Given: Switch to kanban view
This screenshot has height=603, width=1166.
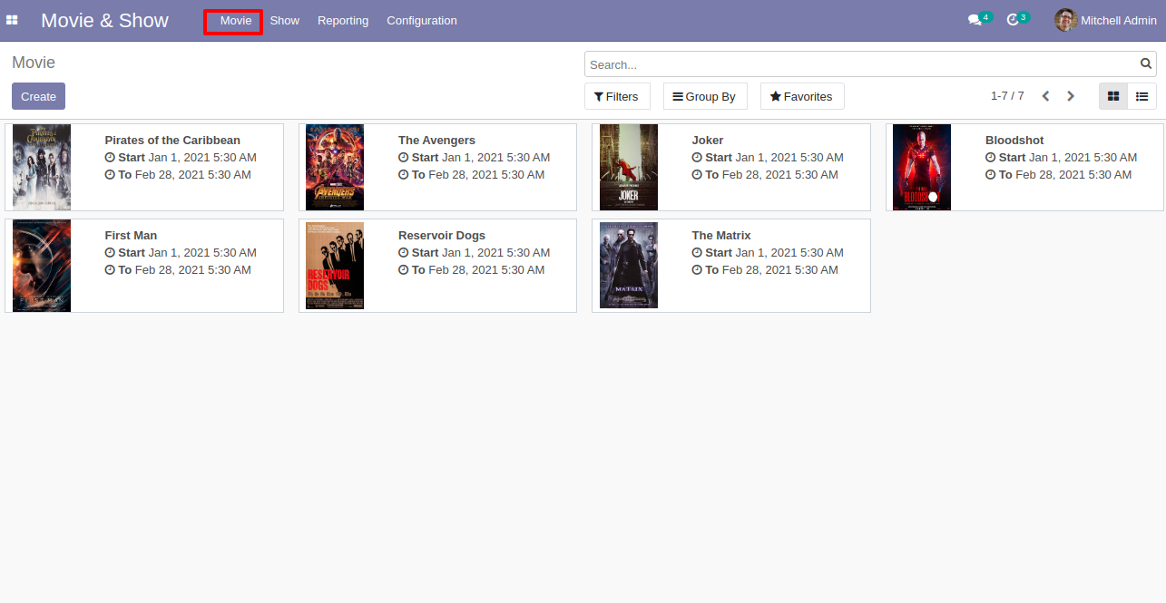Looking at the screenshot, I should point(1113,96).
